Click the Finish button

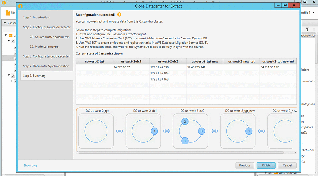(266, 165)
